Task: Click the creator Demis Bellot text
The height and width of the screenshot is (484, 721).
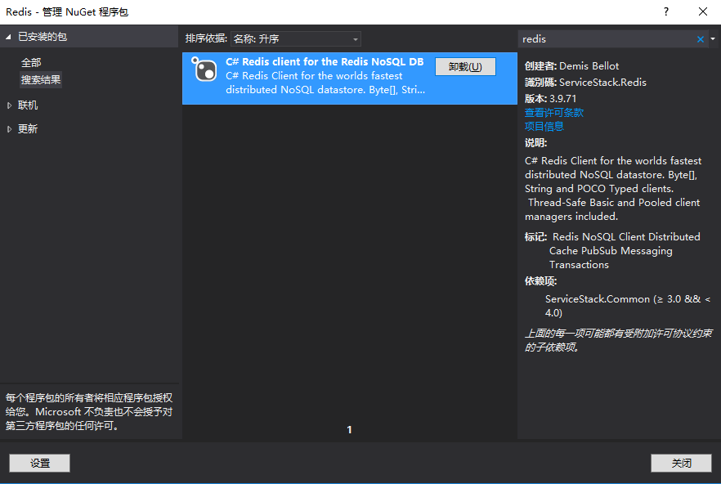Action: [589, 66]
